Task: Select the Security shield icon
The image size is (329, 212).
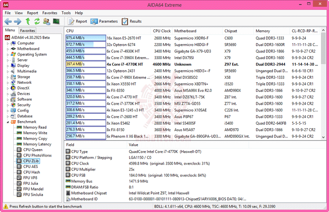Action: (13, 105)
